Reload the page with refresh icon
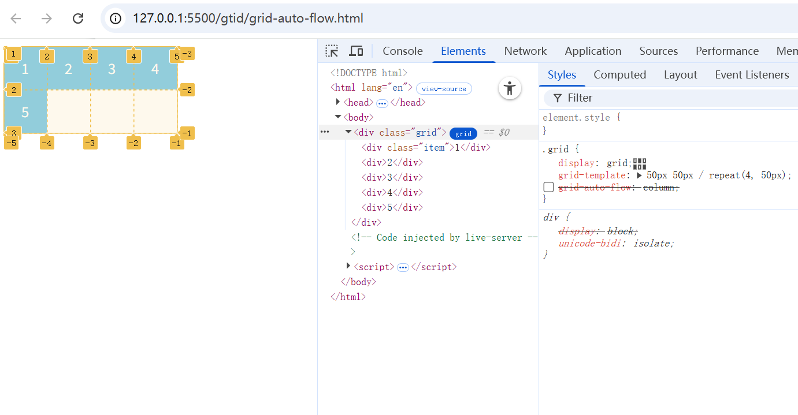798x415 pixels. [x=78, y=18]
